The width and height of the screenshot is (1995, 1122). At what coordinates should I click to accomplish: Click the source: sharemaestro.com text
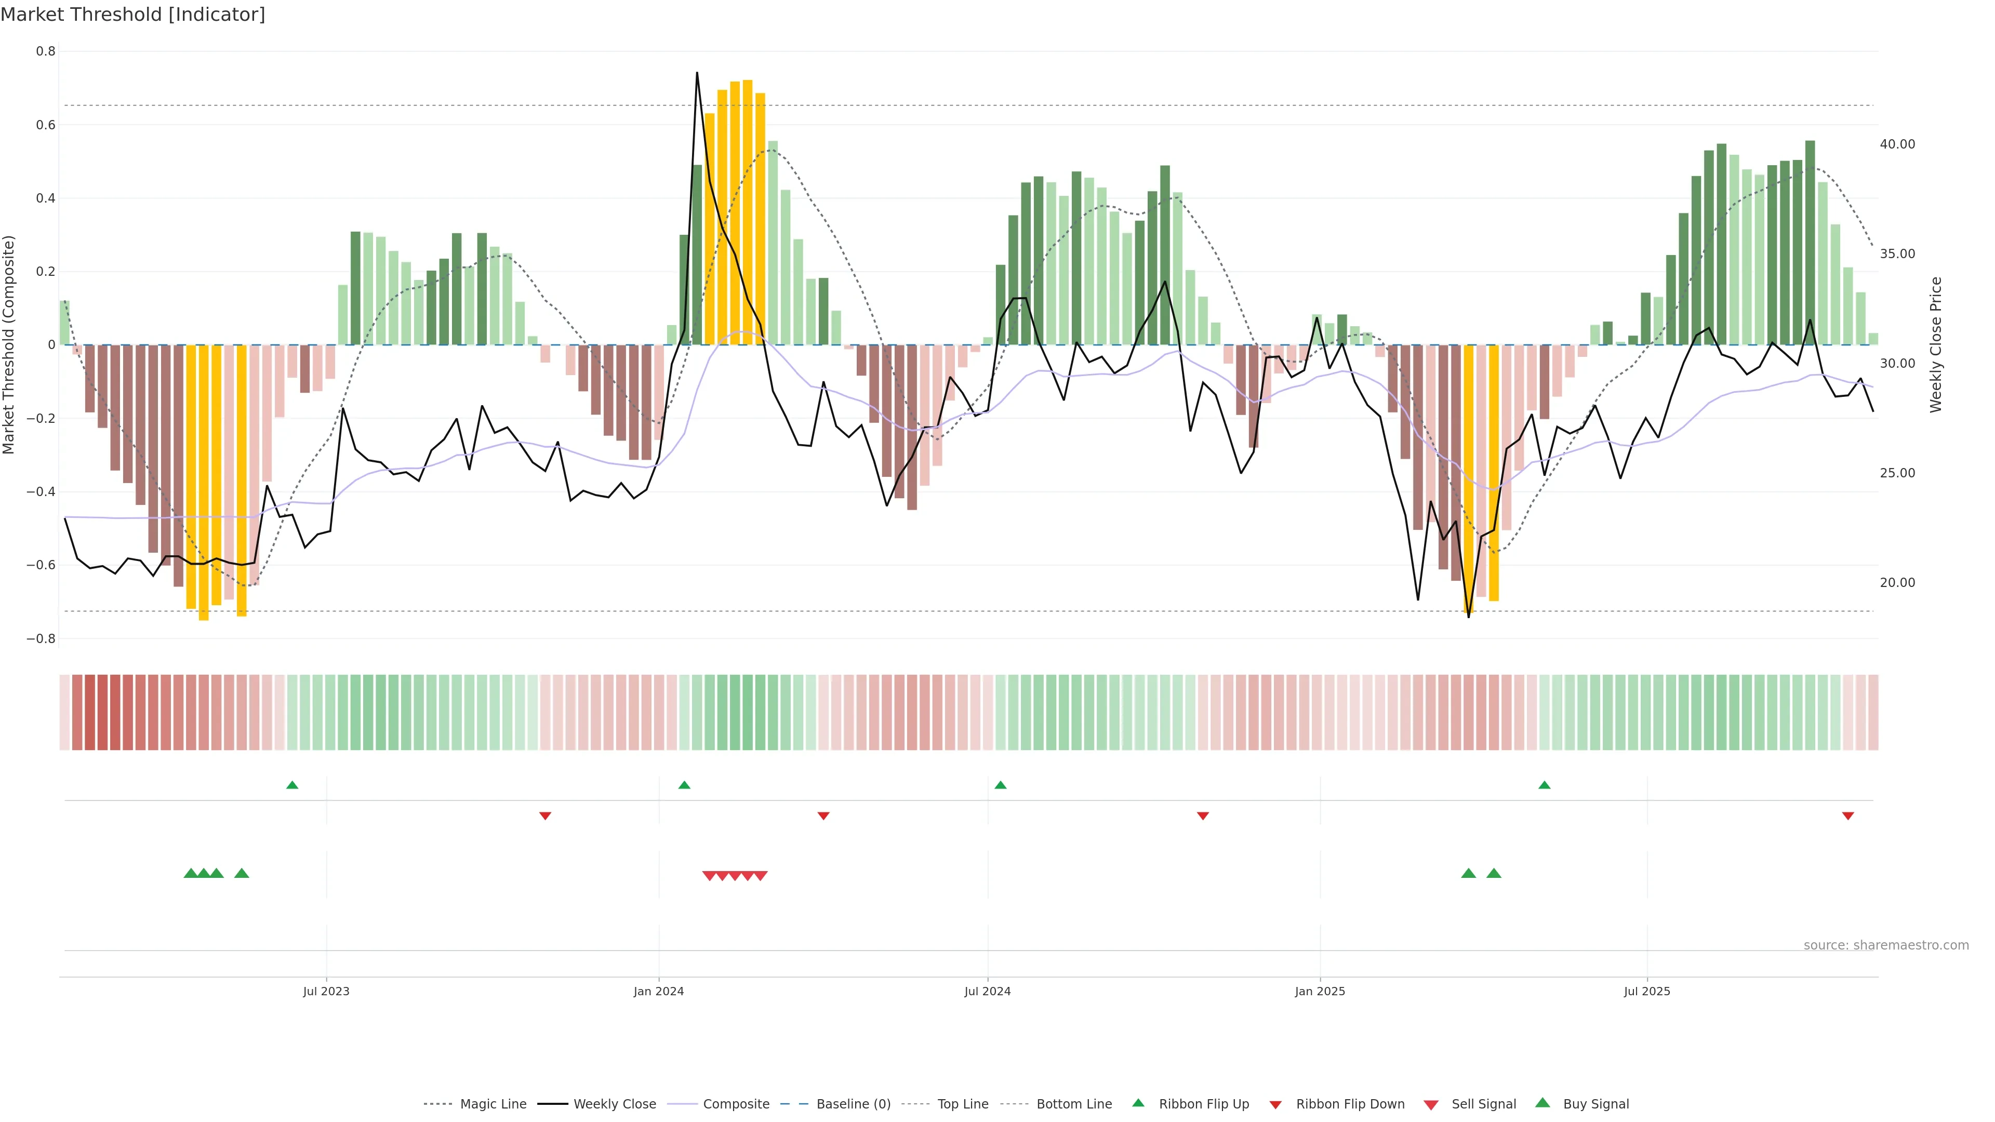[x=1886, y=945]
